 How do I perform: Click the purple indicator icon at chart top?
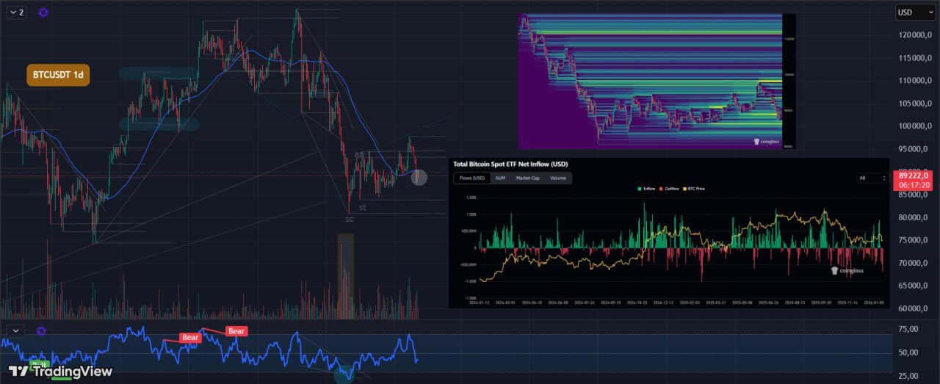pyautogui.click(x=43, y=12)
